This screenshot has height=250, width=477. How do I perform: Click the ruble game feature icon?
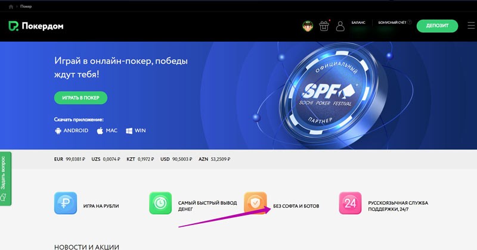click(65, 203)
